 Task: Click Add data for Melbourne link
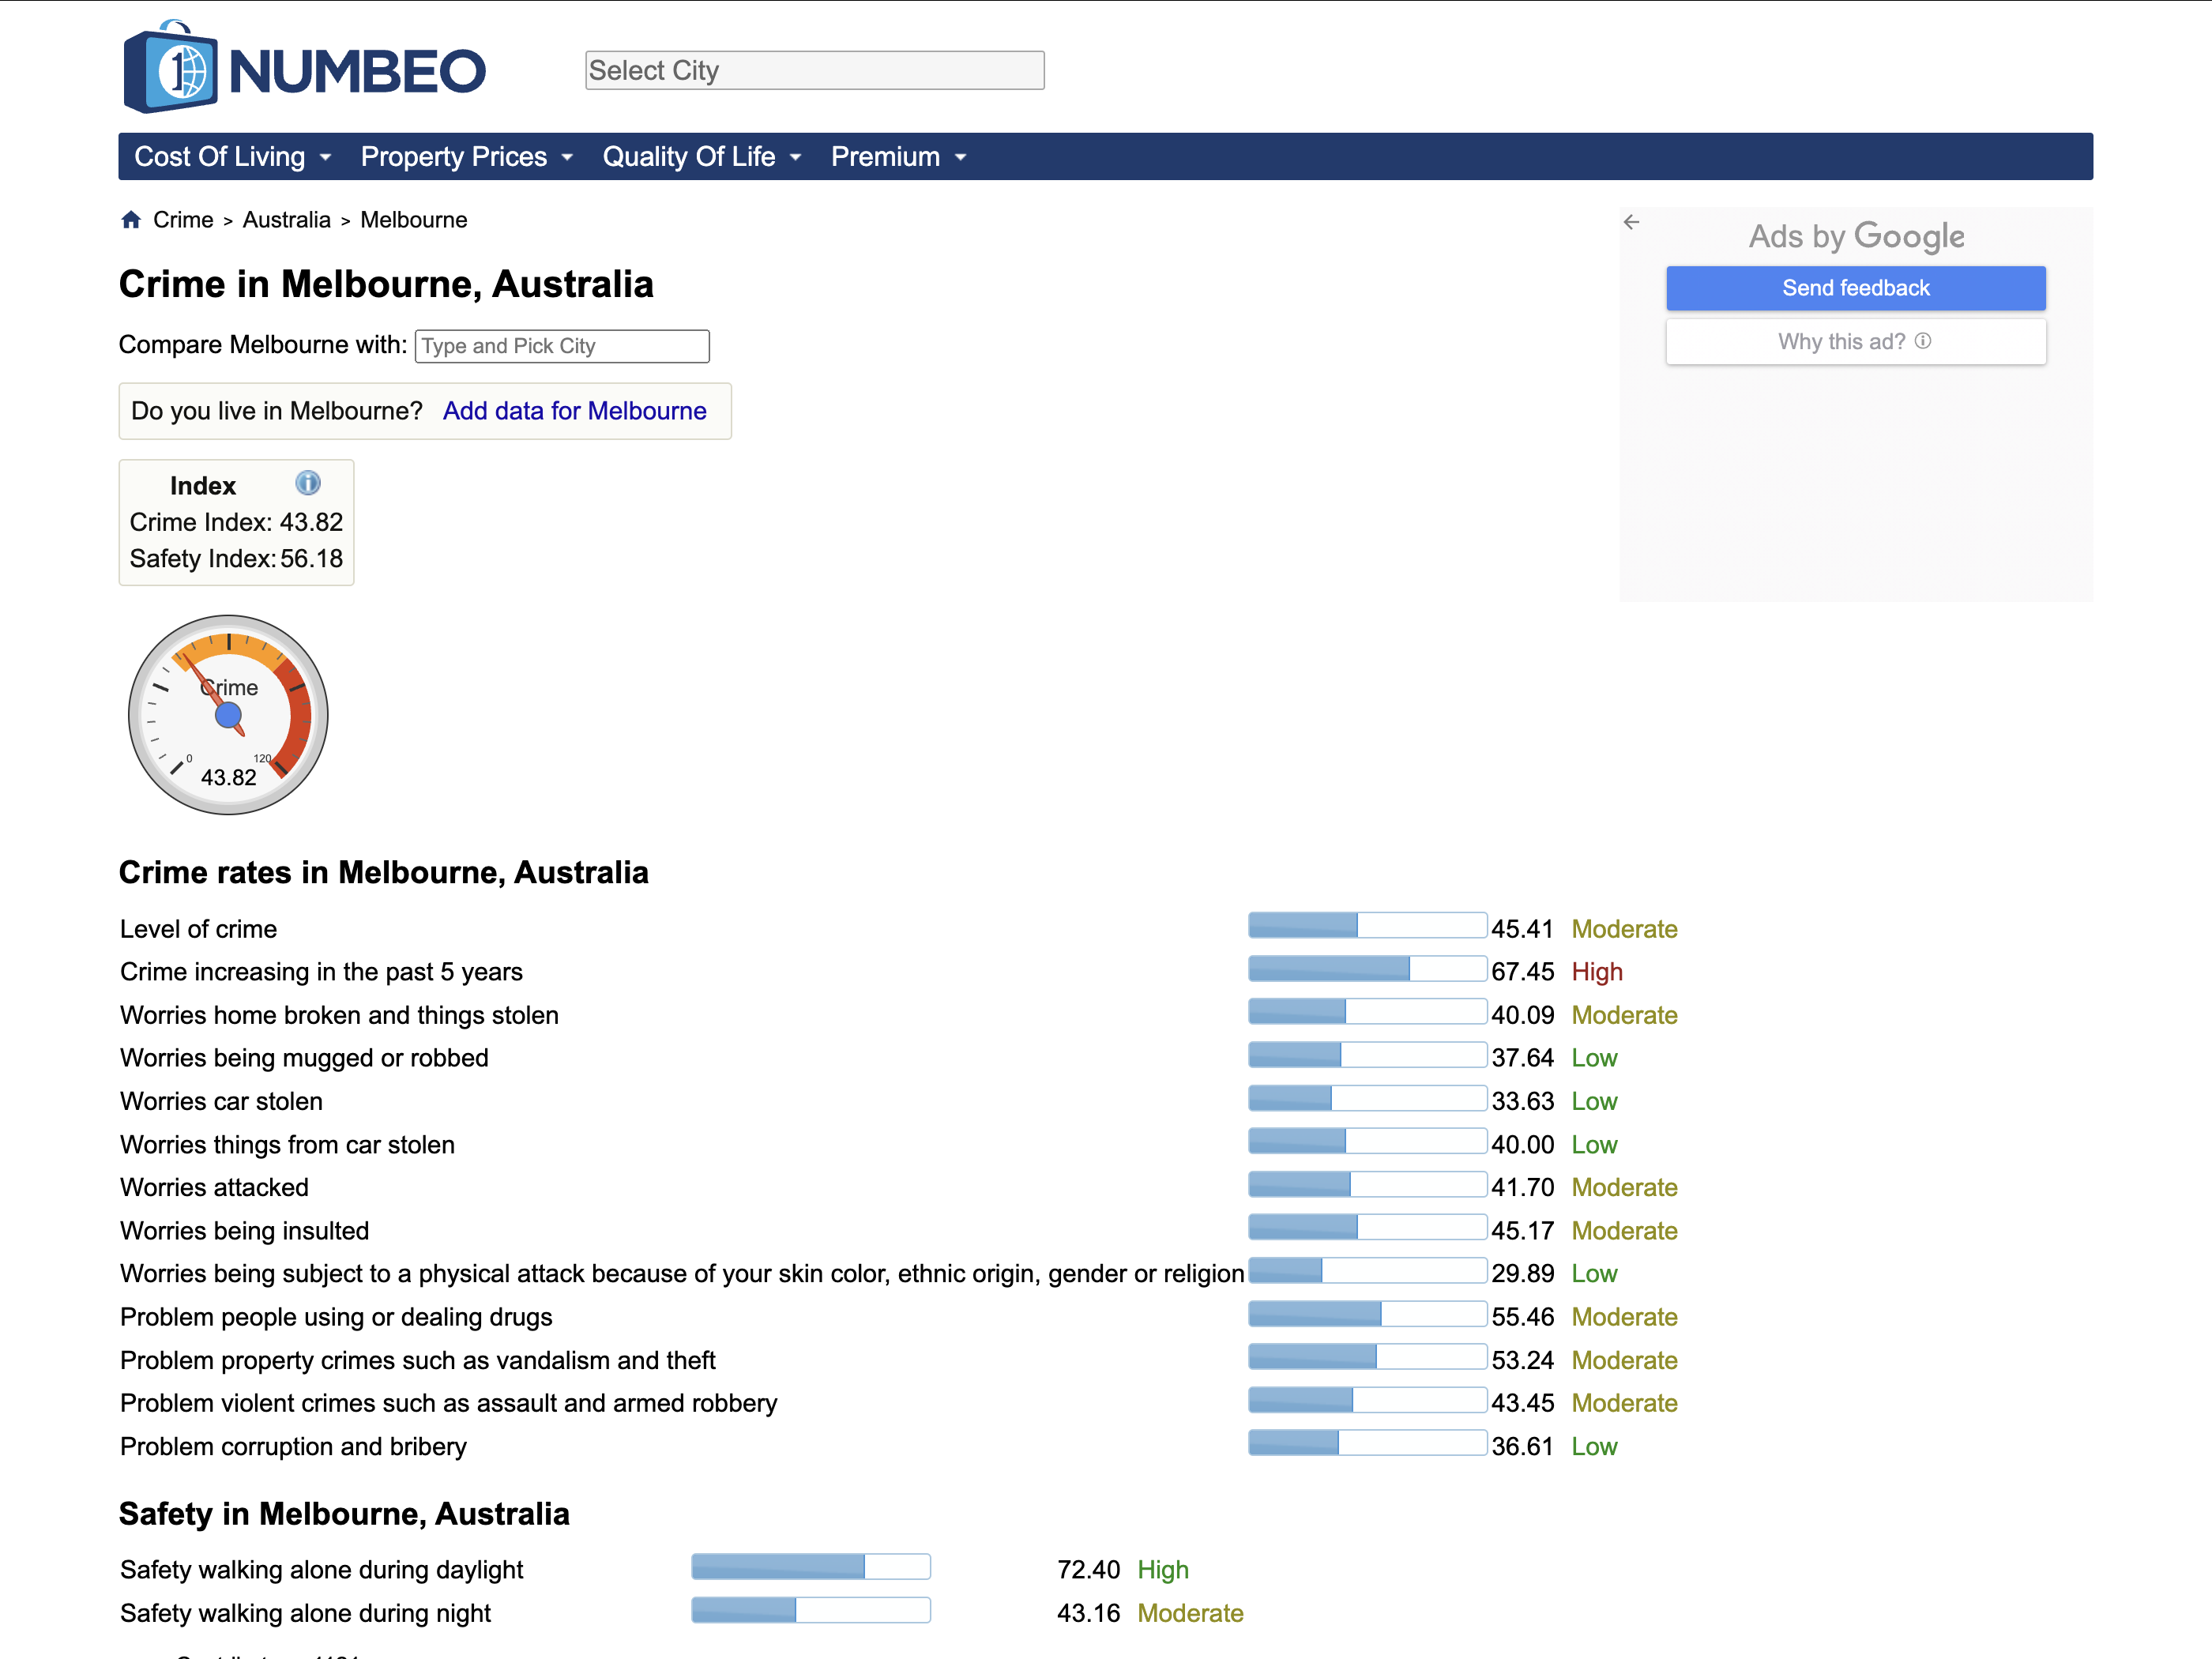pyautogui.click(x=574, y=411)
